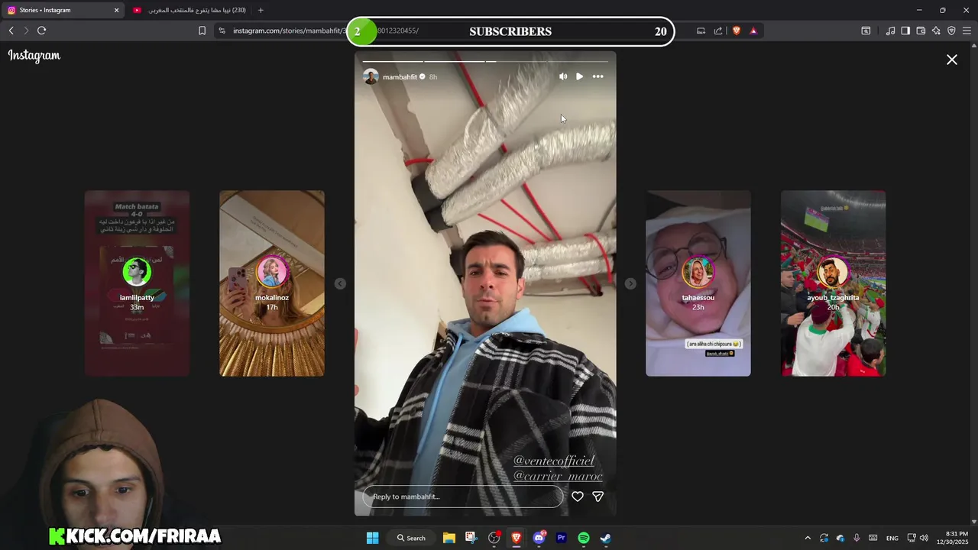Click the browser address bar URL
978x550 pixels.
(325, 31)
